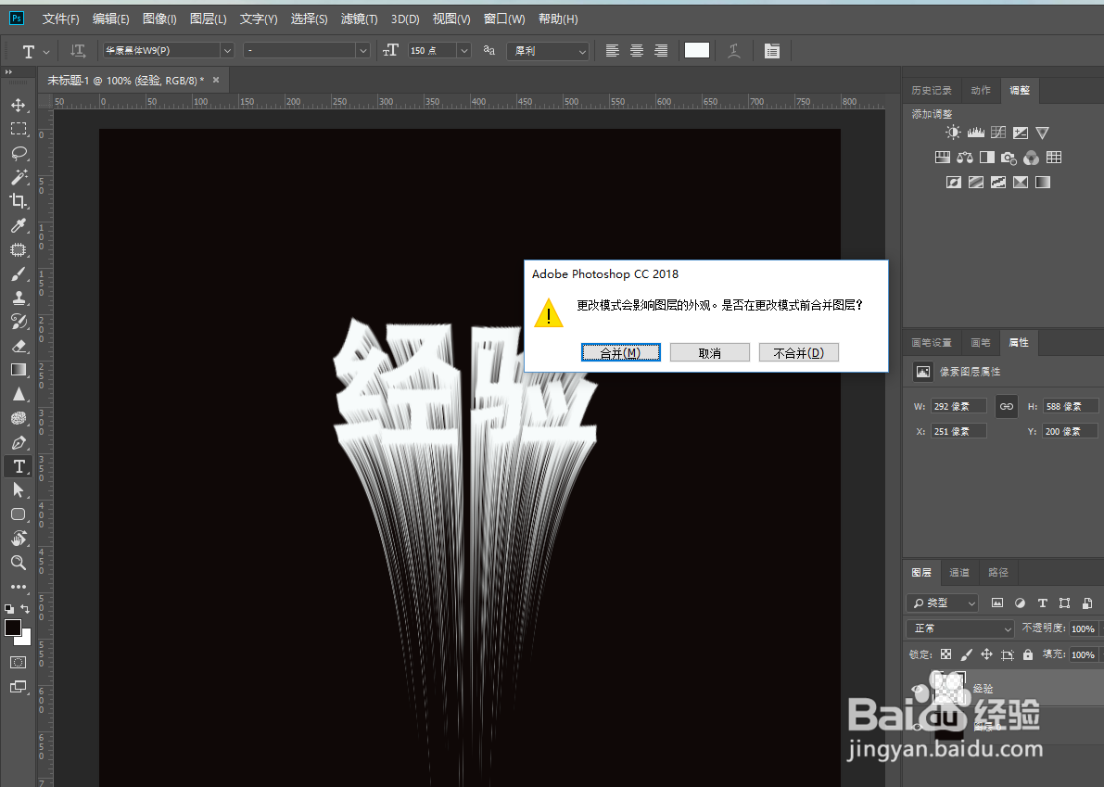Open the Warp Text option
Screen dimensions: 1104x787
pyautogui.click(x=733, y=51)
